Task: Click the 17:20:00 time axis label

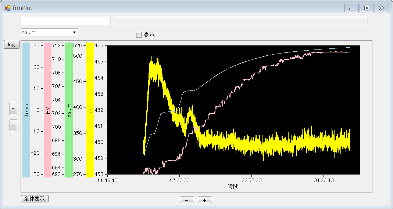Action: pos(179,180)
